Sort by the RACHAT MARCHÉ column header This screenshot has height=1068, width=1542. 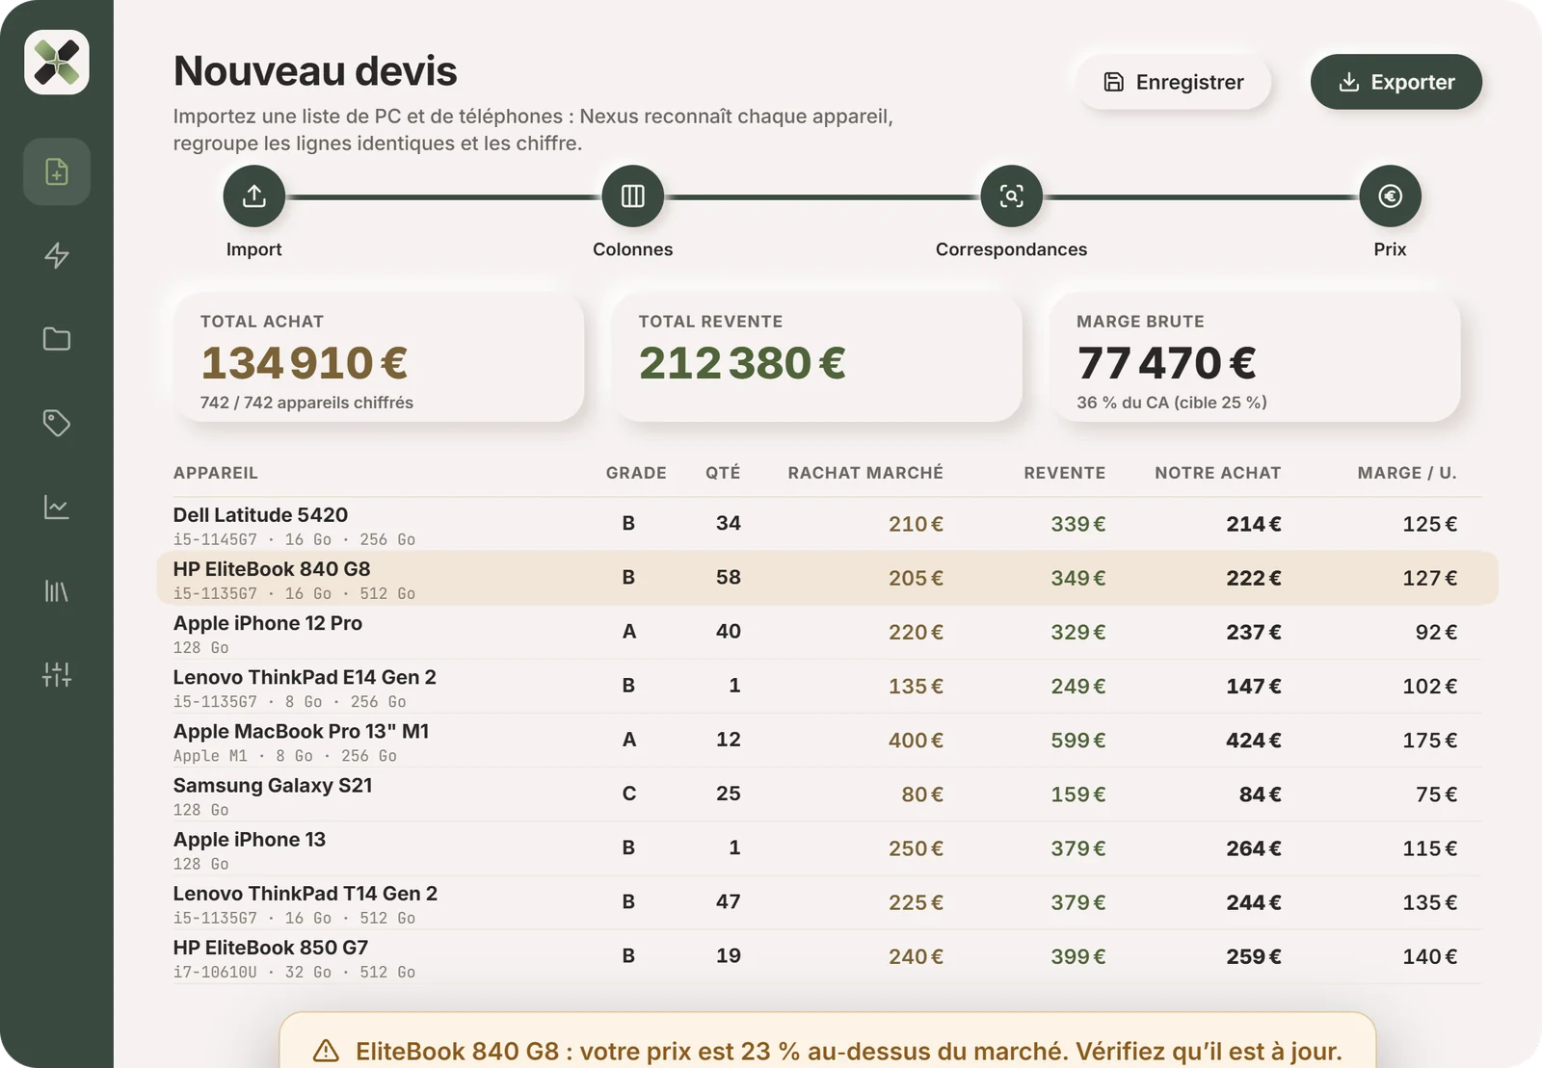[x=865, y=473]
